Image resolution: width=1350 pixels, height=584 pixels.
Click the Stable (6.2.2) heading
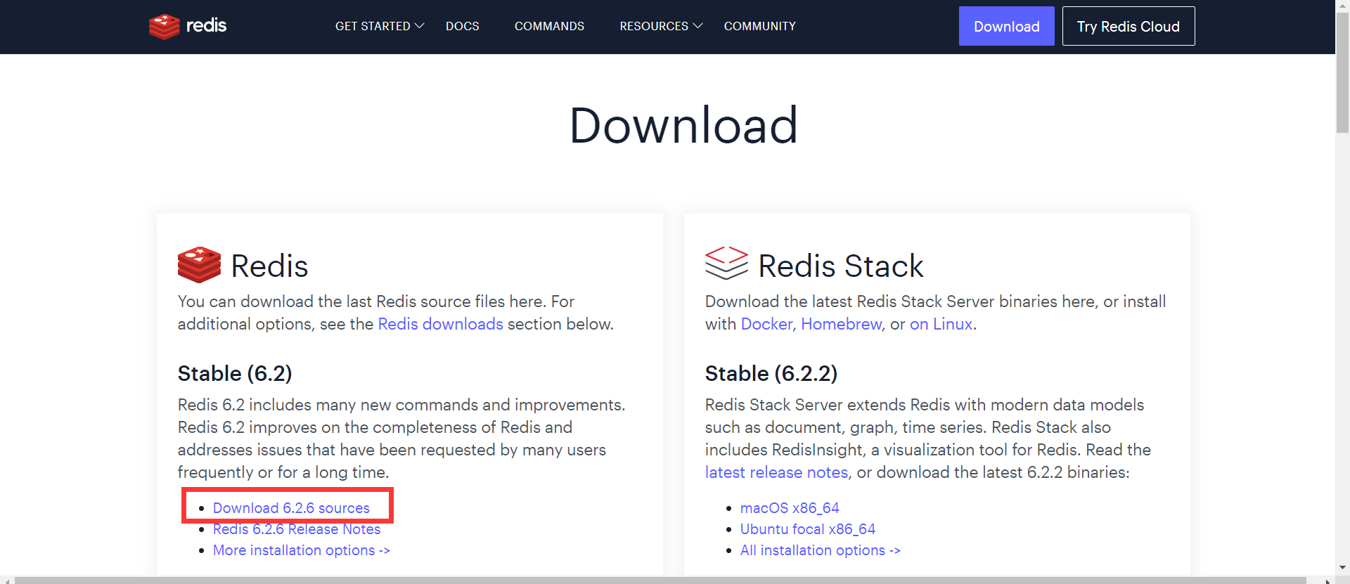click(771, 373)
